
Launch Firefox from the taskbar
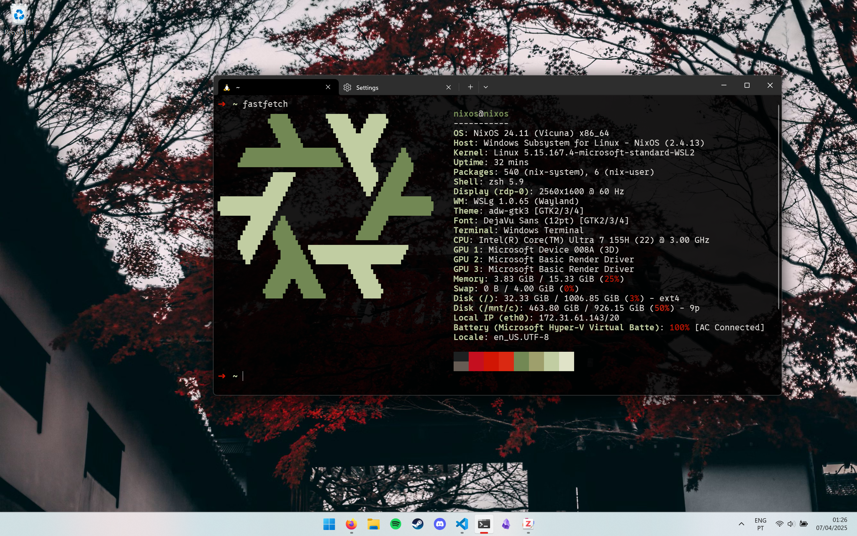[x=351, y=524]
